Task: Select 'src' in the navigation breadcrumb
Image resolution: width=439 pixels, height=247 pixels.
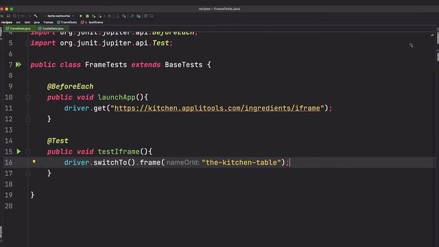Action: (x=19, y=22)
